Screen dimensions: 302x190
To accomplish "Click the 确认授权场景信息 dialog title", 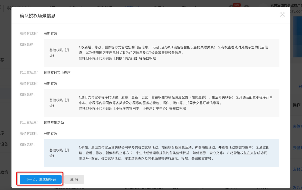I will coord(37,16).
